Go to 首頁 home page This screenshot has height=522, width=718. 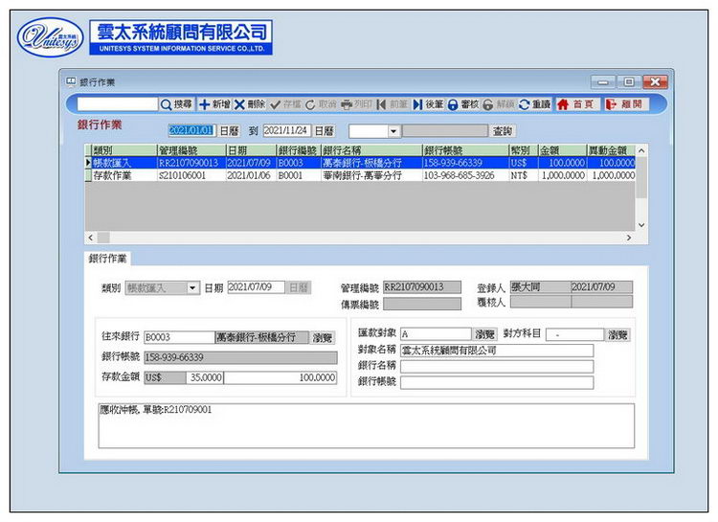pos(576,103)
